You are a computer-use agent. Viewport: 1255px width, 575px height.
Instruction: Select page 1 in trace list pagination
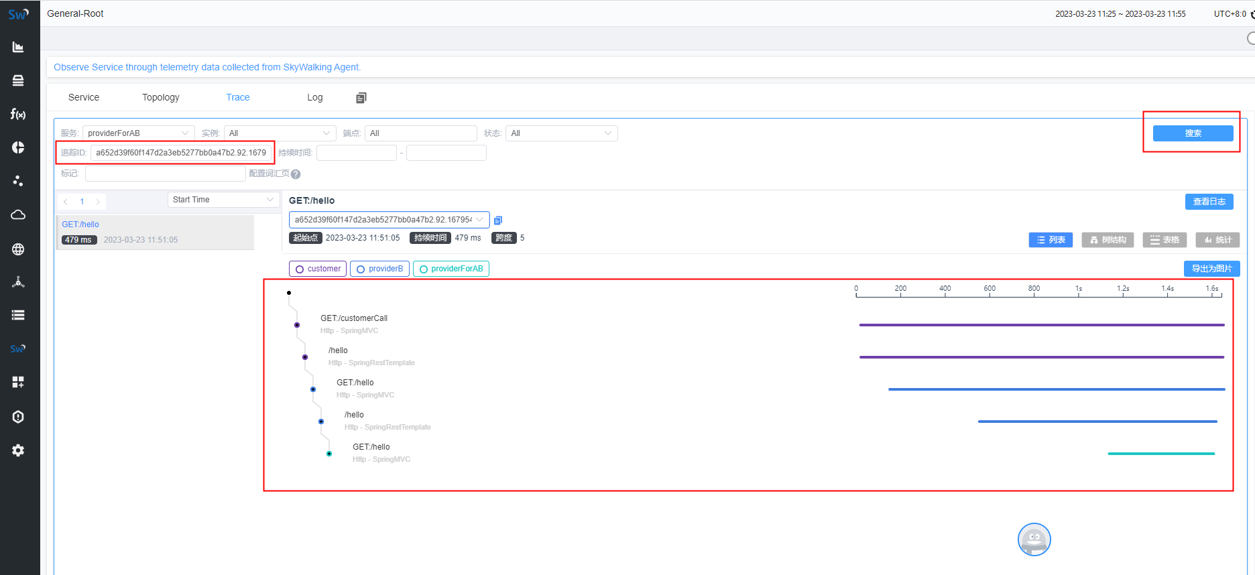coord(82,202)
